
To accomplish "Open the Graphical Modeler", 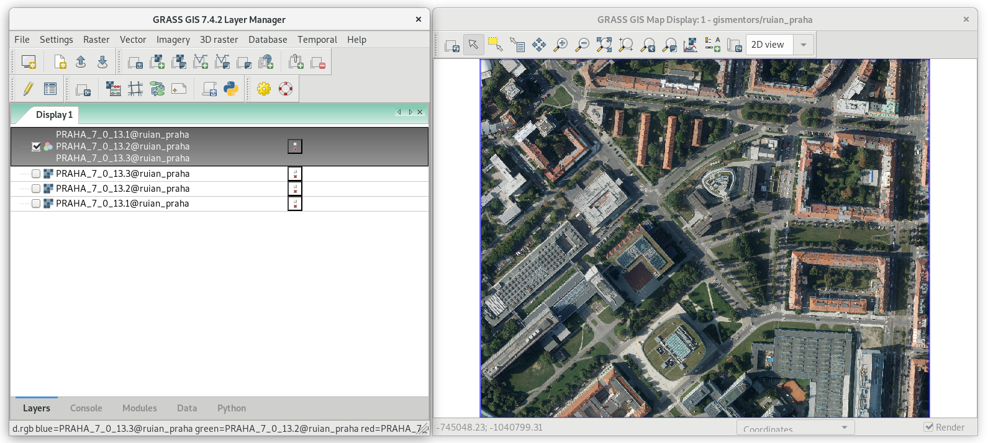I will 157,89.
